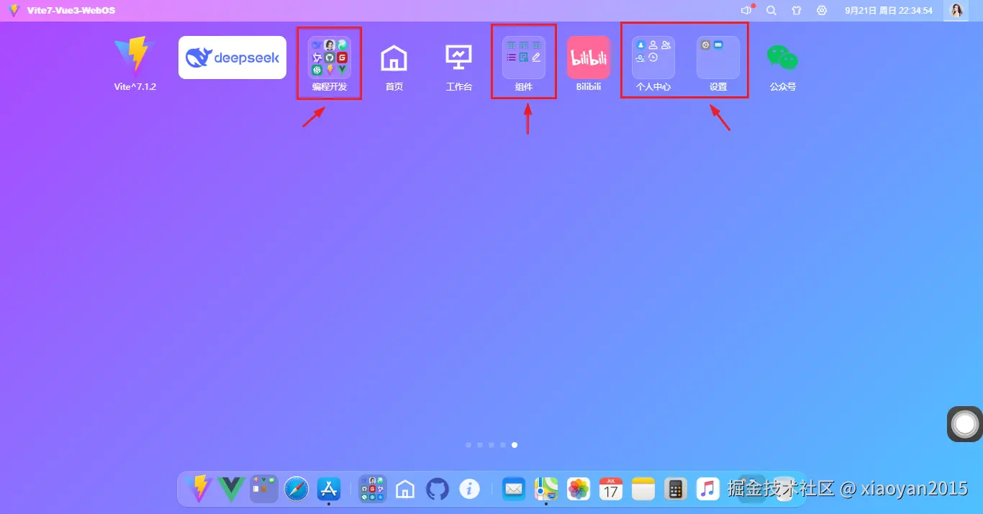Launch the Bilibili desktop app

(x=589, y=58)
